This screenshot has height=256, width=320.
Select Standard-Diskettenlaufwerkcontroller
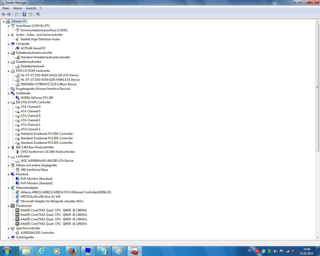click(x=45, y=57)
